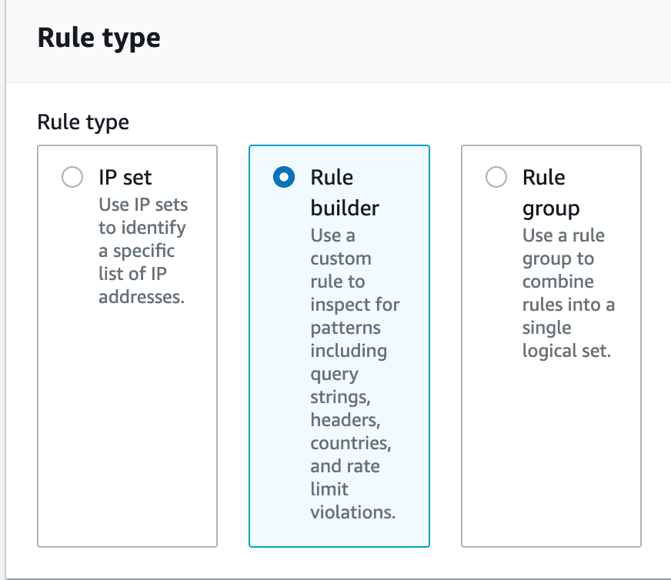This screenshot has width=671, height=580.
Task: Click the "IP set" option title
Action: 125,178
